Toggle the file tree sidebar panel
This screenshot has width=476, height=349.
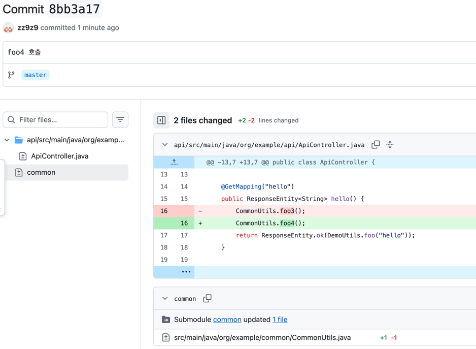[161, 120]
